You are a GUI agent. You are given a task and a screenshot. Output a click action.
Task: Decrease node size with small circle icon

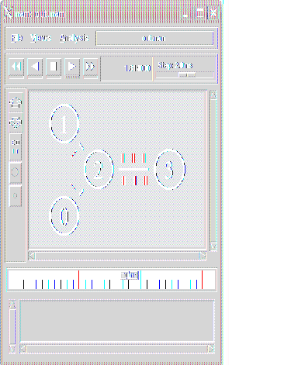tap(15, 195)
